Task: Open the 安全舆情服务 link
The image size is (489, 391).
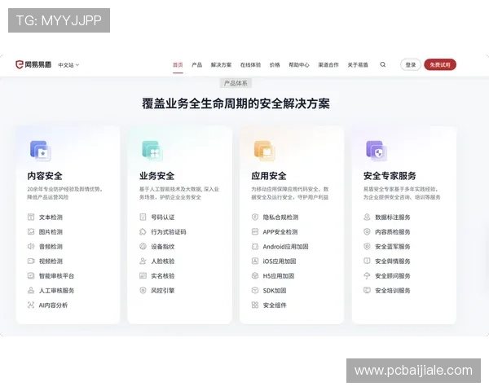Action: (x=393, y=261)
